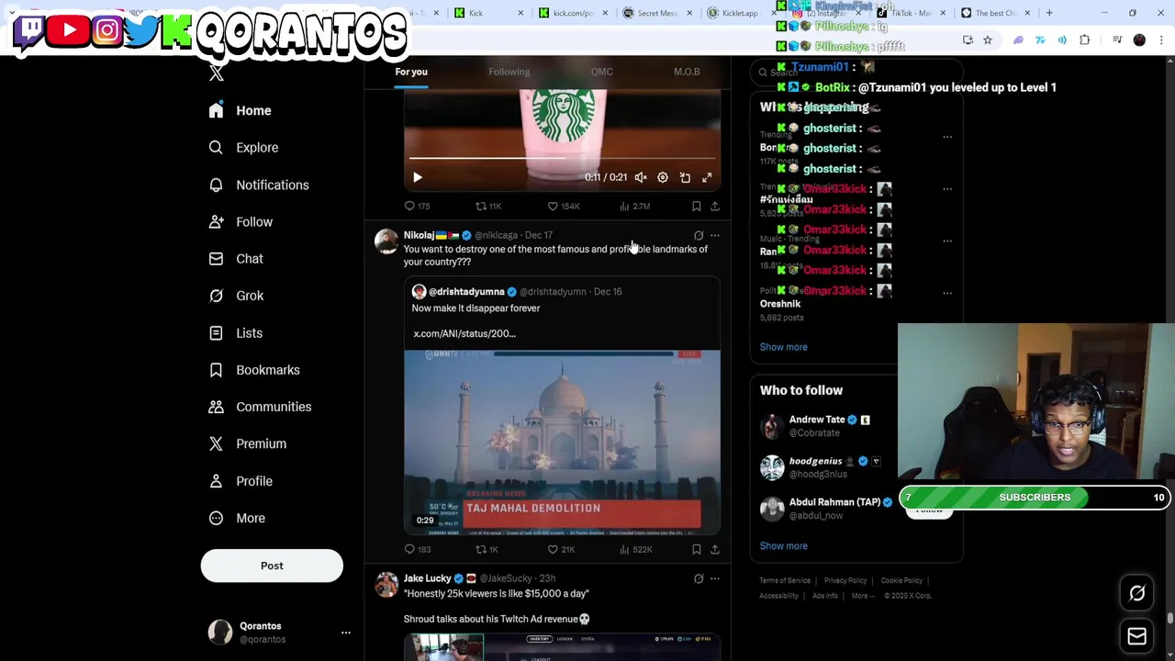
Task: Play the Starbucks video
Action: click(417, 177)
